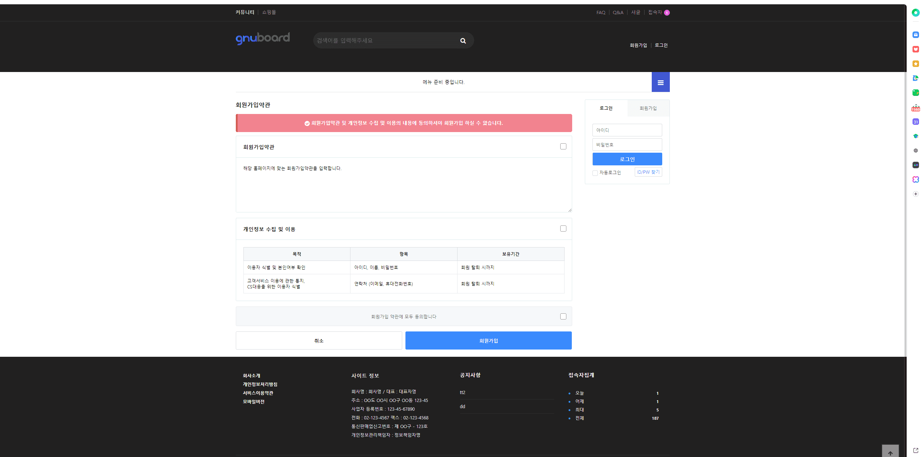Check the 회원가입약관 agreement checkbox

(x=563, y=147)
